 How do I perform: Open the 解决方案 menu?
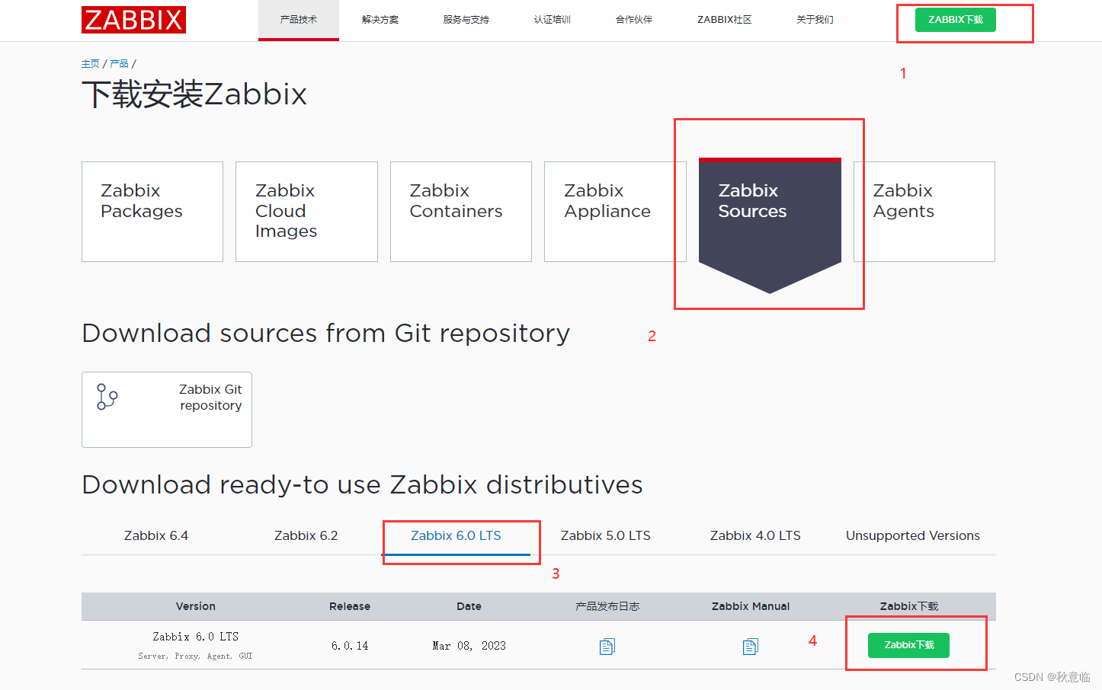(x=380, y=19)
